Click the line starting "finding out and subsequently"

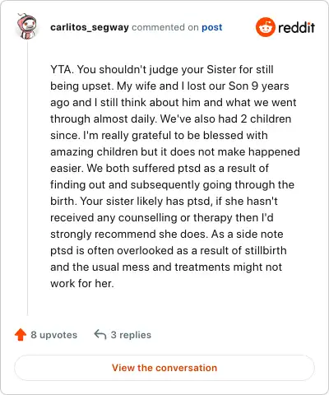(172, 185)
